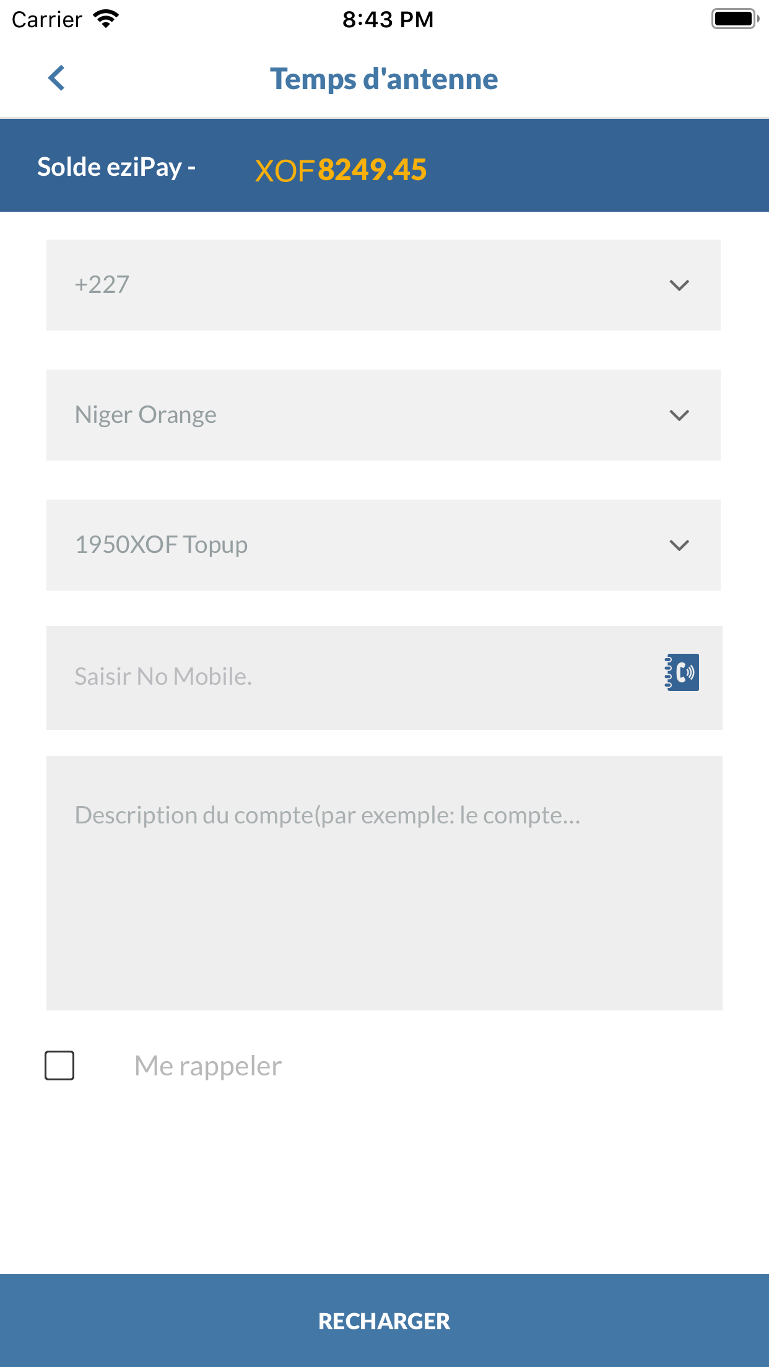Open the top-up amount dropdown
The width and height of the screenshot is (769, 1367).
(384, 545)
